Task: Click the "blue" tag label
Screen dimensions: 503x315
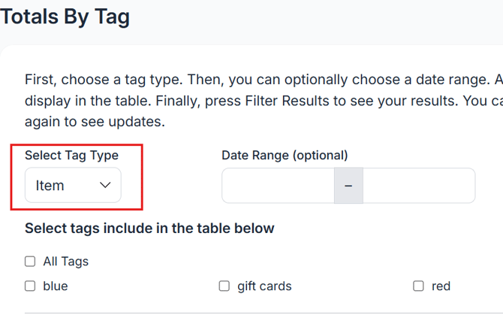Action: point(56,286)
